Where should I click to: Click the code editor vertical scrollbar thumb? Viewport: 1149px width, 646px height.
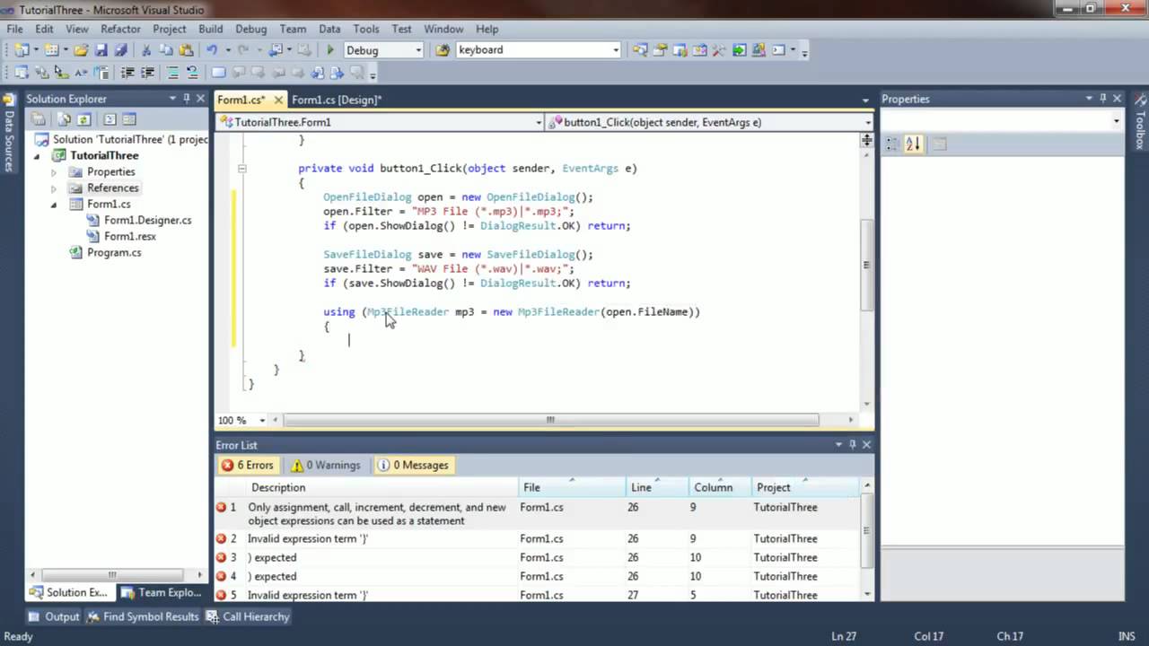click(866, 265)
